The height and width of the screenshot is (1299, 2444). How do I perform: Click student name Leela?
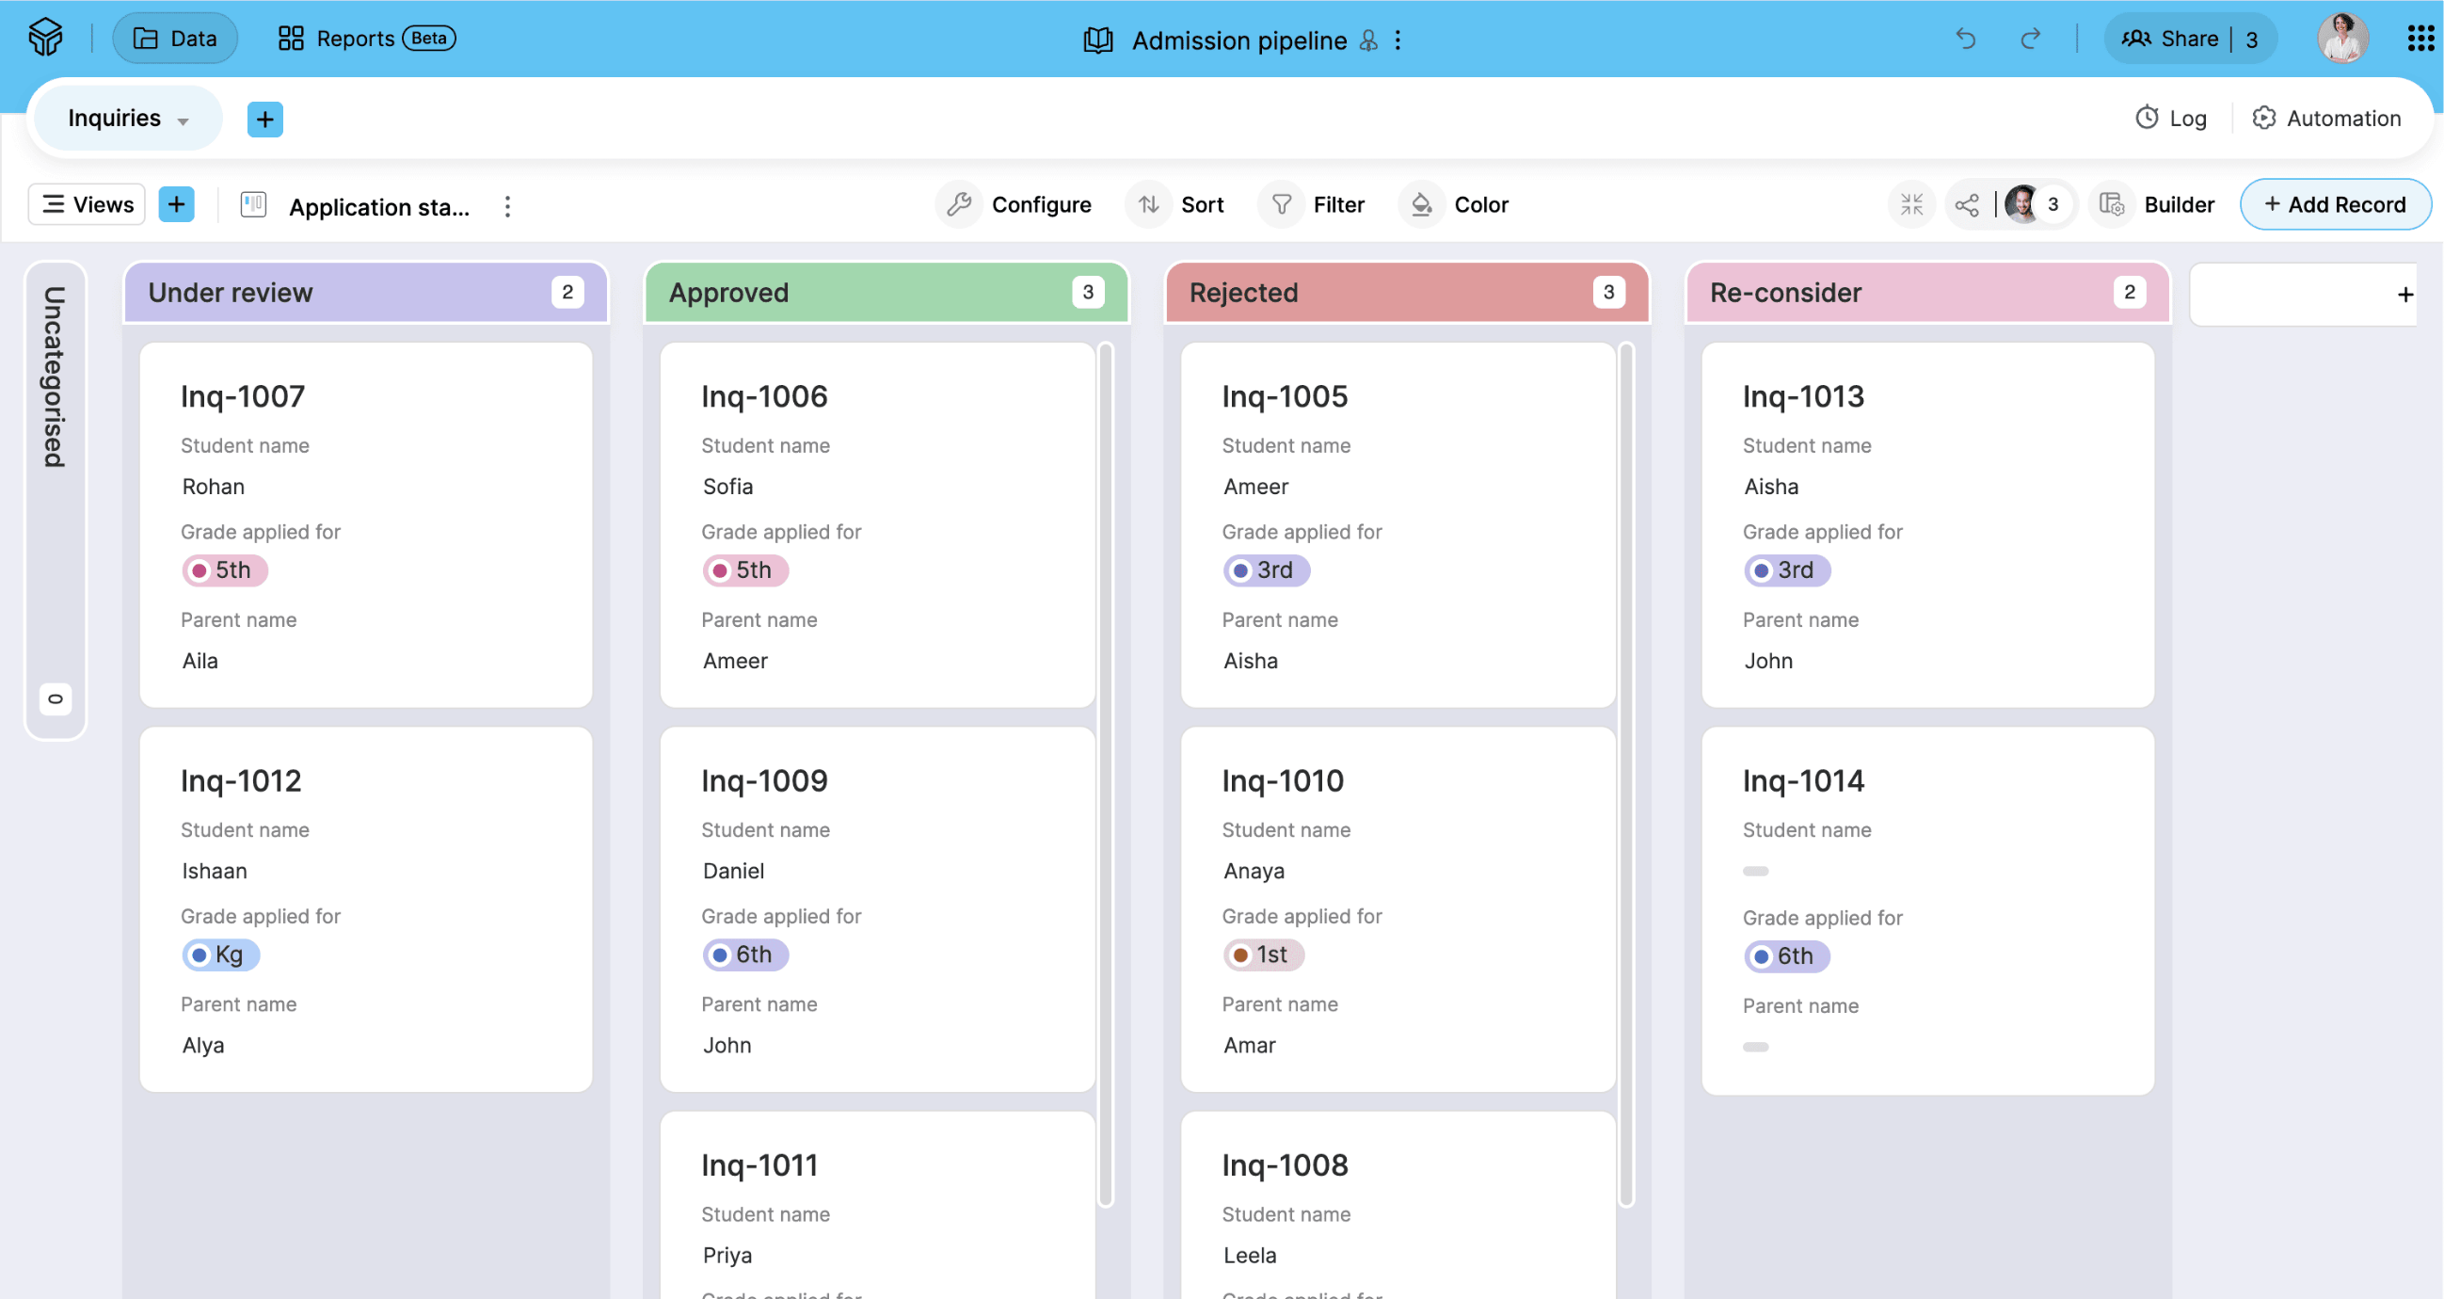coord(1251,1256)
